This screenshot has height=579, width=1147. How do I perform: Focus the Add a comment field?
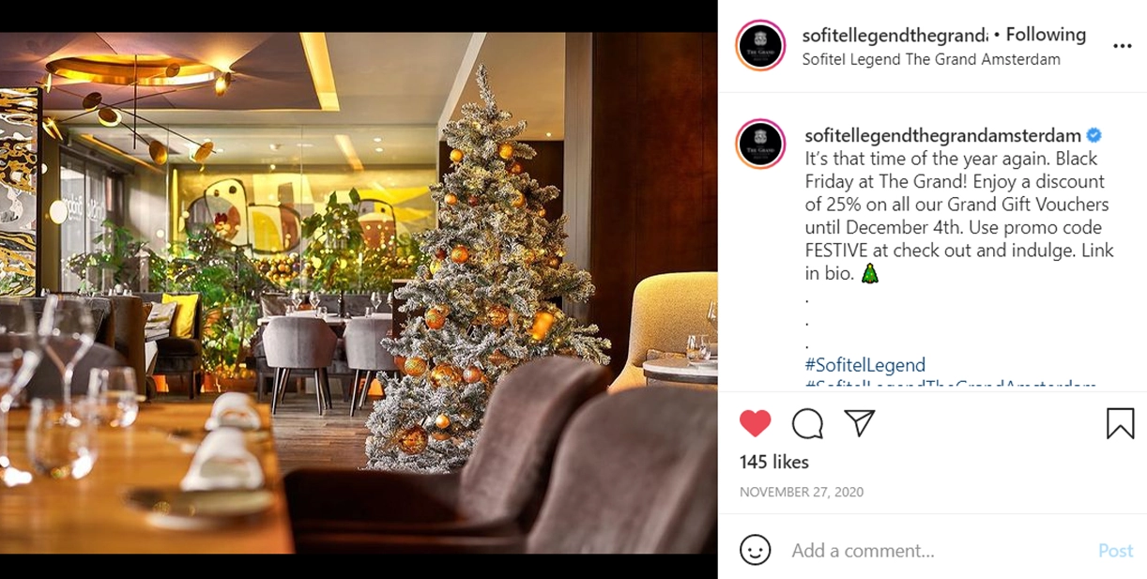(939, 551)
